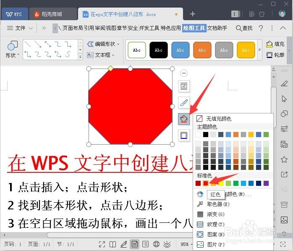Click the web layout globe icon
The width and height of the screenshot is (293, 251).
point(156,244)
